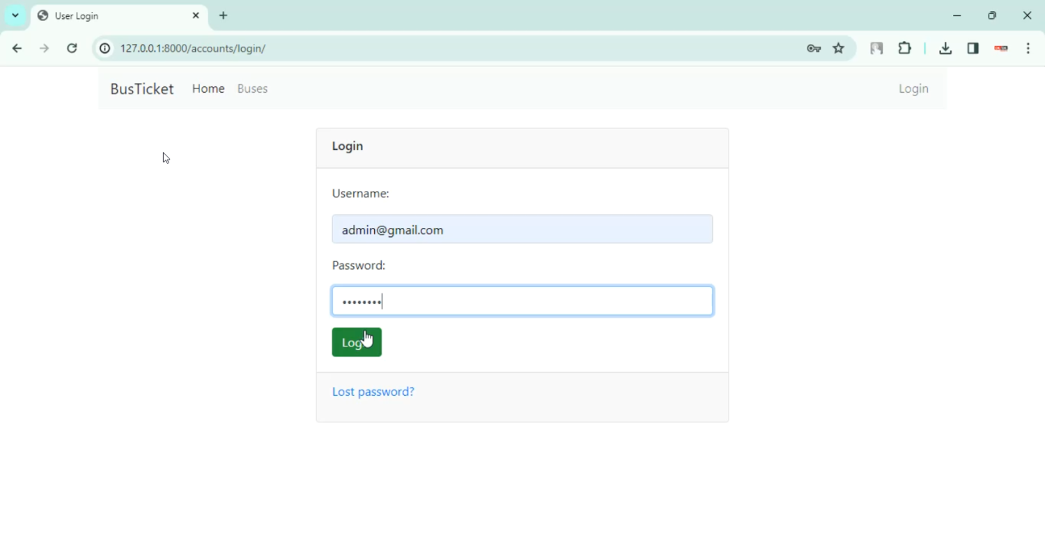Select the User Login tab
The width and height of the screenshot is (1045, 545).
[111, 15]
